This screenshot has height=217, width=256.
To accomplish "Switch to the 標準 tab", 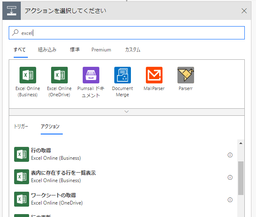I will pyautogui.click(x=75, y=49).
